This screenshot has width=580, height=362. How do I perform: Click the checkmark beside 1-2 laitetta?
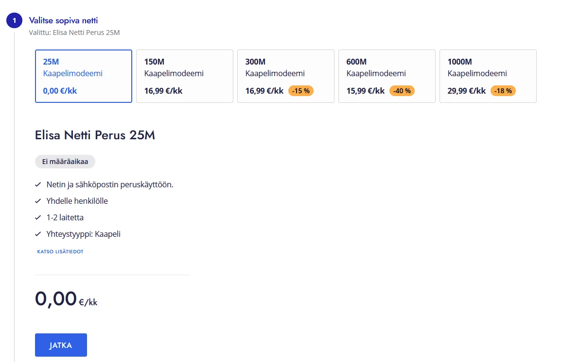point(38,217)
